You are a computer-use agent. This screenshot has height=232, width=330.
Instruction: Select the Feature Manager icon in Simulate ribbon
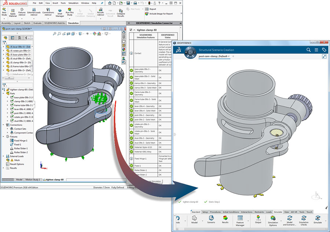(239, 221)
